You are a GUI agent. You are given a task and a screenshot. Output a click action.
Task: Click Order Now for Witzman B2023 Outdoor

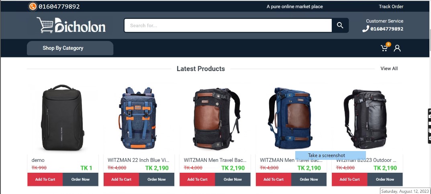(385, 180)
